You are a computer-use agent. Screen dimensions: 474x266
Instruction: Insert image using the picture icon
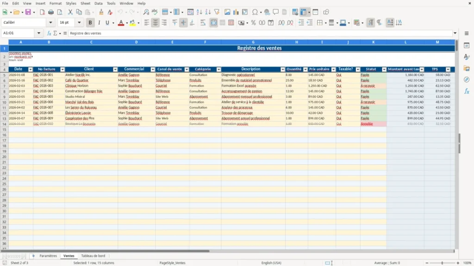point(227,12)
